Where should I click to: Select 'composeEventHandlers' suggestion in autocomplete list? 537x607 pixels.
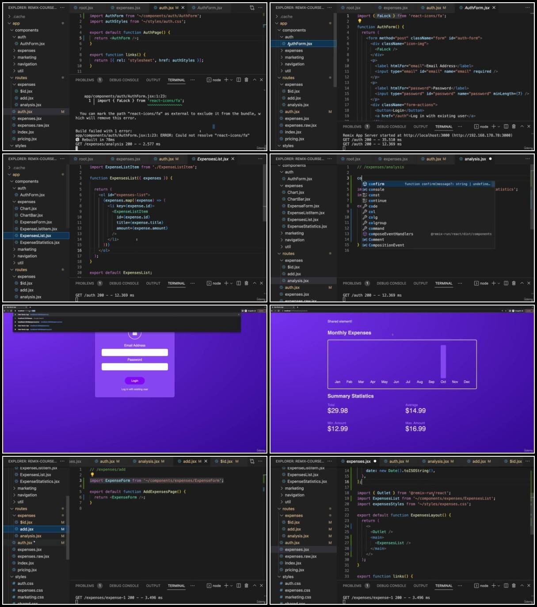[x=427, y=234]
